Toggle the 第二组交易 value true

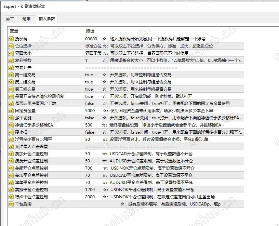(89, 82)
